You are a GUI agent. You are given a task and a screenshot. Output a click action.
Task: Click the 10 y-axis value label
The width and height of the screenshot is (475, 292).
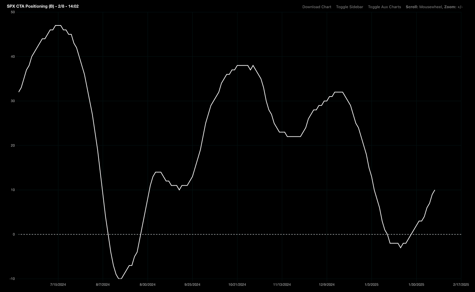coord(13,190)
